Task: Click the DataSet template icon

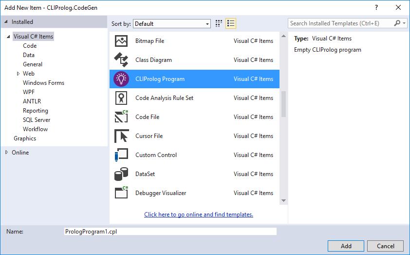Action: (121, 174)
